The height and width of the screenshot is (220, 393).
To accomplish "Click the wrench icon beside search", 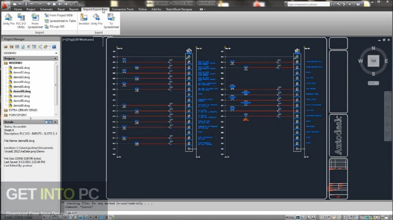I will 339,4.
